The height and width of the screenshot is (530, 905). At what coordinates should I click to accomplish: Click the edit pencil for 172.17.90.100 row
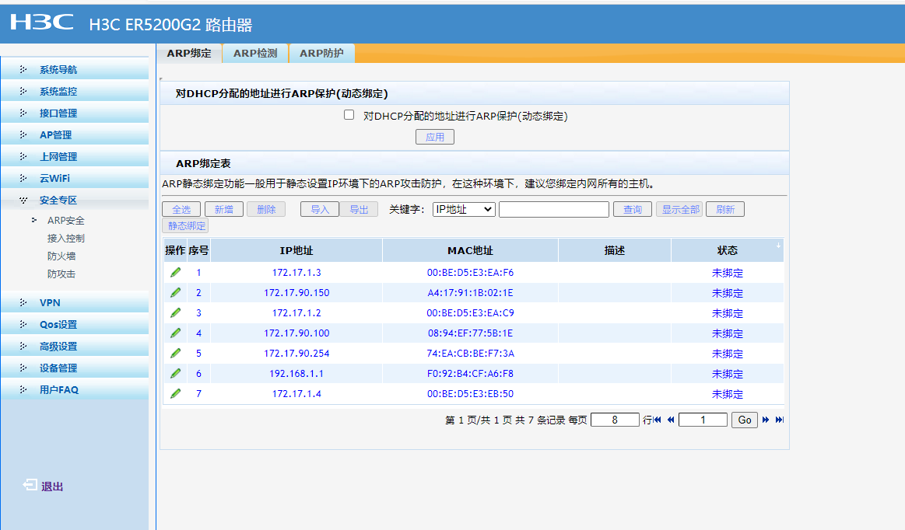pyautogui.click(x=175, y=333)
